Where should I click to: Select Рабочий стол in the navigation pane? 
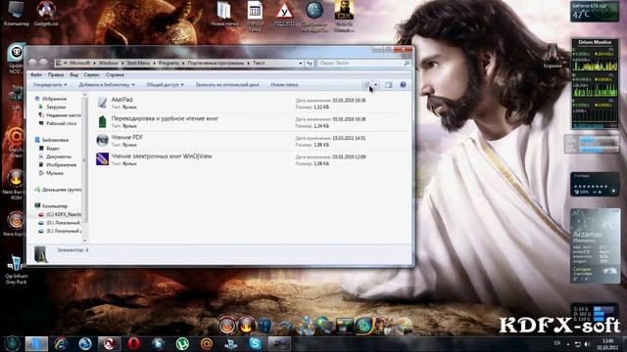pyautogui.click(x=61, y=123)
